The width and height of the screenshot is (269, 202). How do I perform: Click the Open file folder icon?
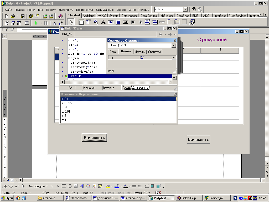[x=13, y=16]
